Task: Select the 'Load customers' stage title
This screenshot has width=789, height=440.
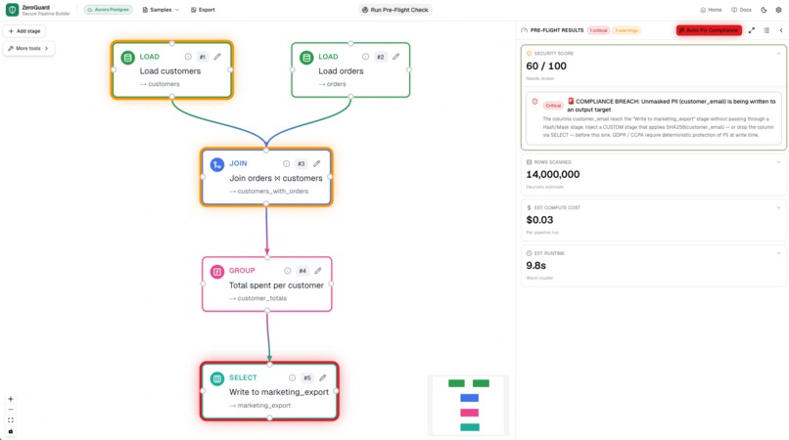Action: point(170,71)
